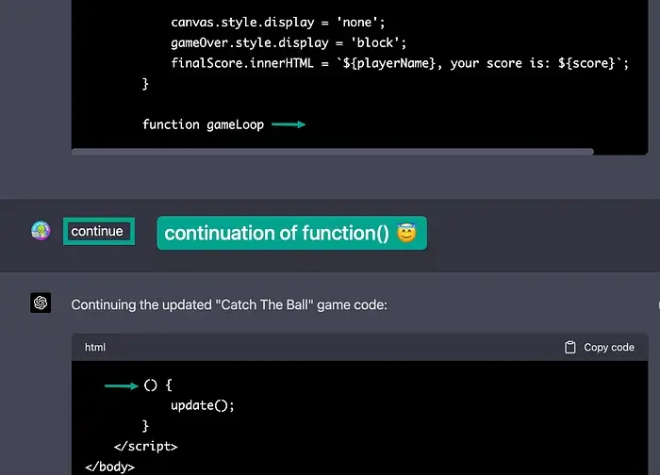Click the horizontal scrollbar of the code block
The width and height of the screenshot is (660, 475).
(333, 152)
